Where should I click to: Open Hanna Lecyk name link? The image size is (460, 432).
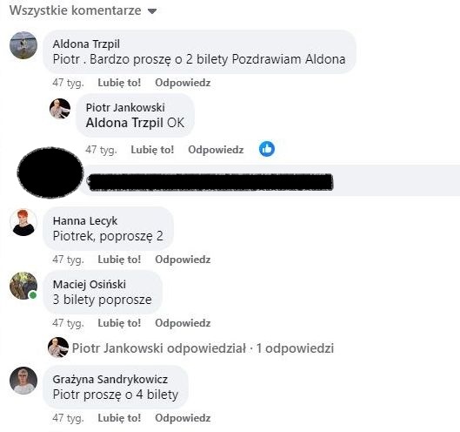click(85, 220)
